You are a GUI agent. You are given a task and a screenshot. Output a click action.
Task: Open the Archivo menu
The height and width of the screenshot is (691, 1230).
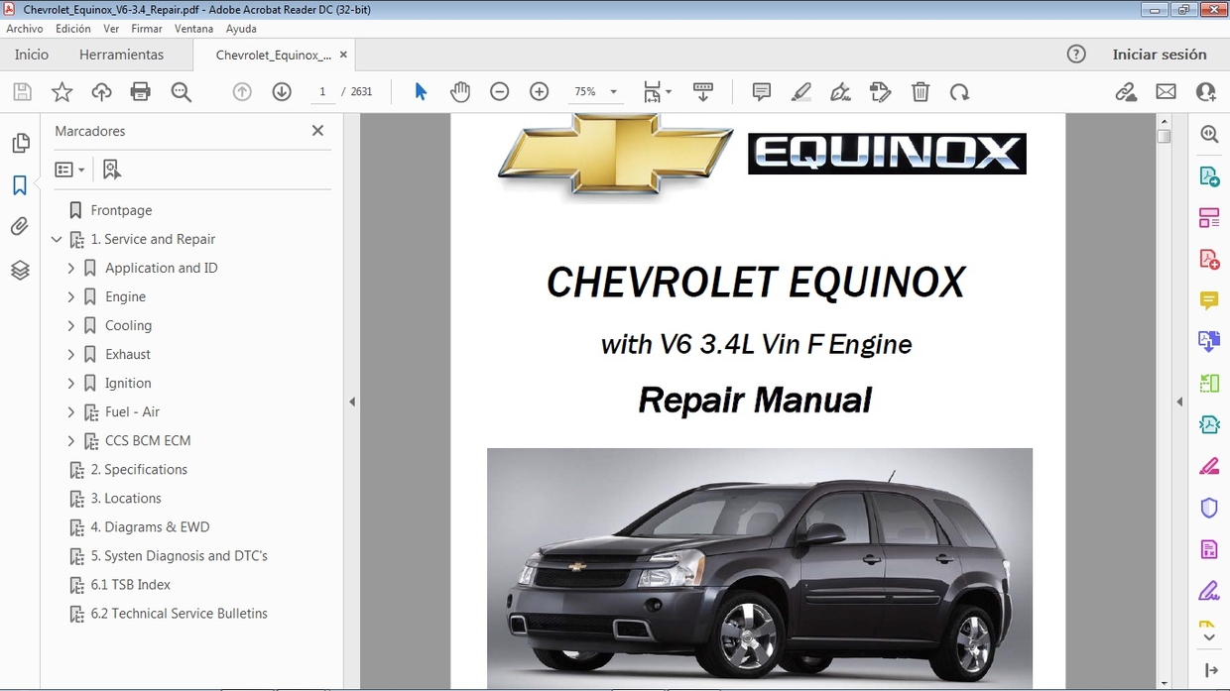25,29
